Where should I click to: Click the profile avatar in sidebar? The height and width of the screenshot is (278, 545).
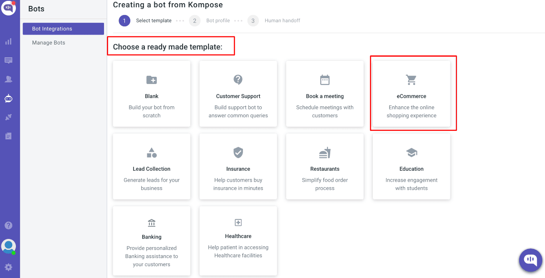(8, 246)
